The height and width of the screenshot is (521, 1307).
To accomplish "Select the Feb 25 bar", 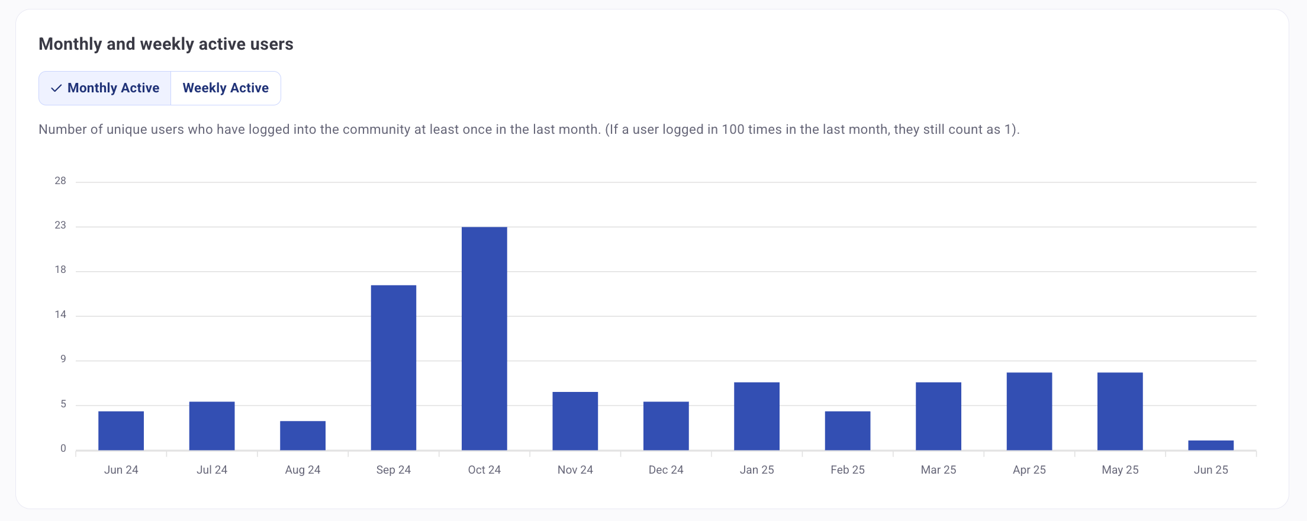I will pyautogui.click(x=848, y=430).
